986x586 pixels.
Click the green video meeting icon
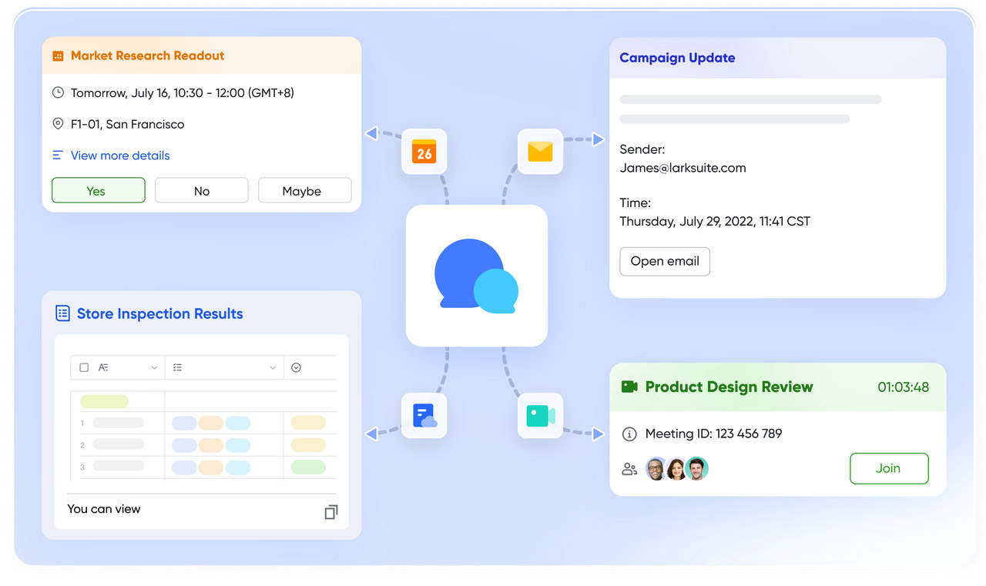[540, 416]
